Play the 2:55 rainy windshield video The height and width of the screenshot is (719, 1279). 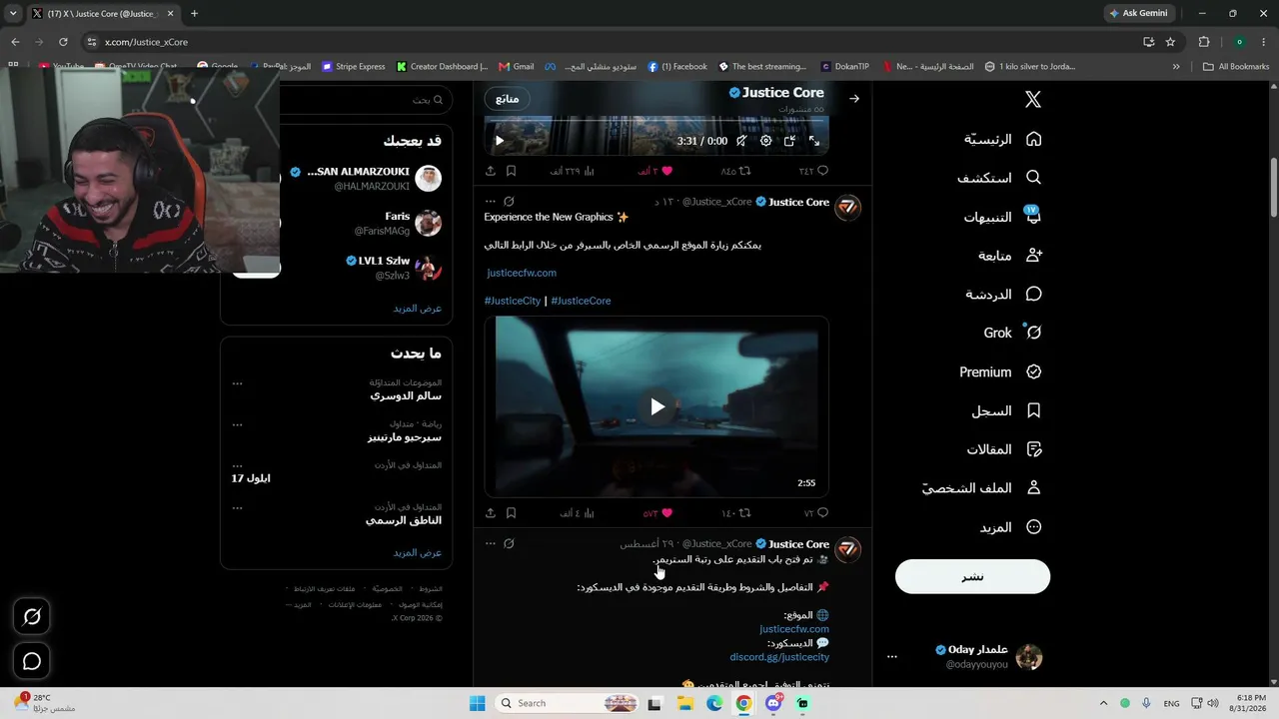tap(656, 406)
